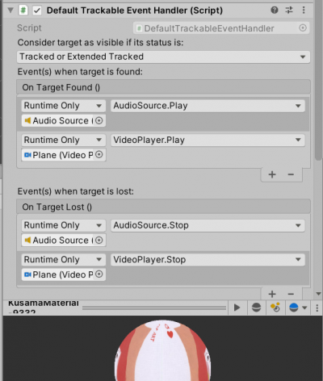Open preview environment reflection dropdown
The width and height of the screenshot is (323, 381).
tap(298, 308)
